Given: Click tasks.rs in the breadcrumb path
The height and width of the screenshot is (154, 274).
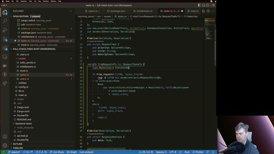Looking at the screenshot, I should click(122, 16).
